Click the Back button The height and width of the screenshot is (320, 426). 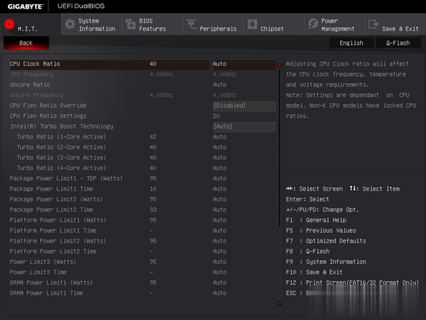tap(26, 43)
